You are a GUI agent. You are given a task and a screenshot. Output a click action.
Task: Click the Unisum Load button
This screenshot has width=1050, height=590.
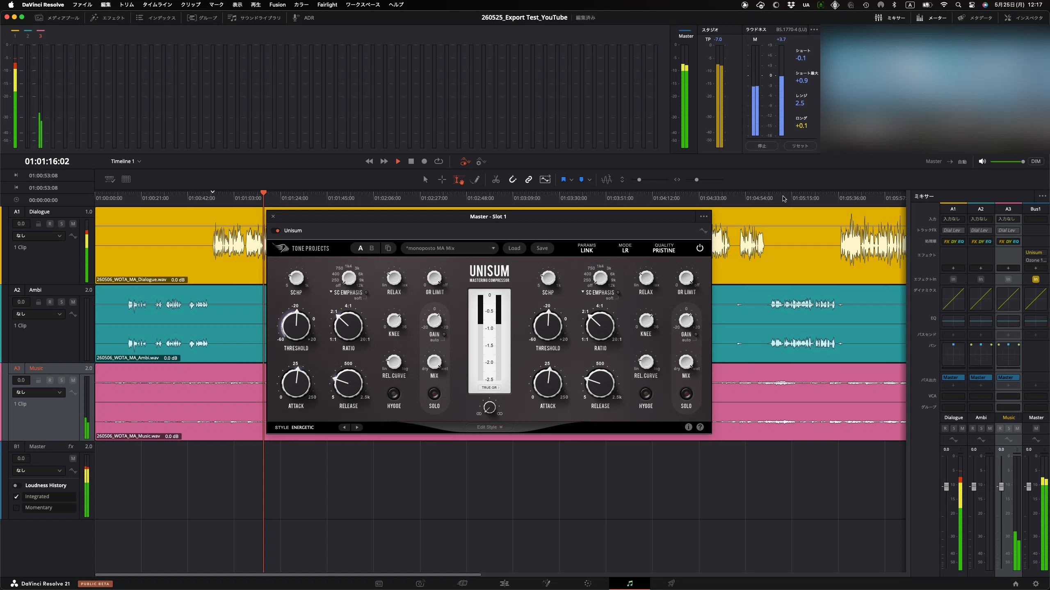(x=514, y=248)
